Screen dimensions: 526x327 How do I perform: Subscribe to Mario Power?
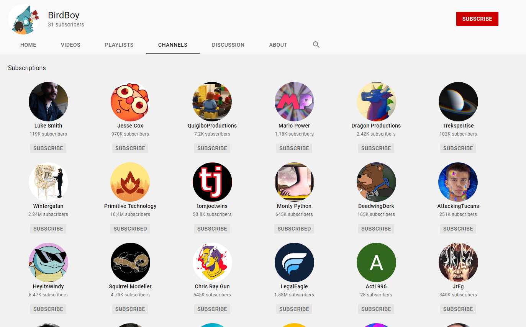pos(294,148)
